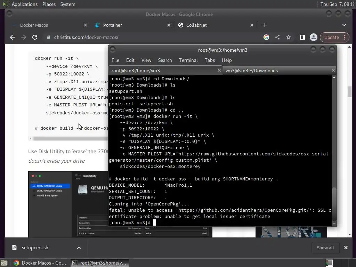Open Chrome three-dot menu

(x=345, y=37)
